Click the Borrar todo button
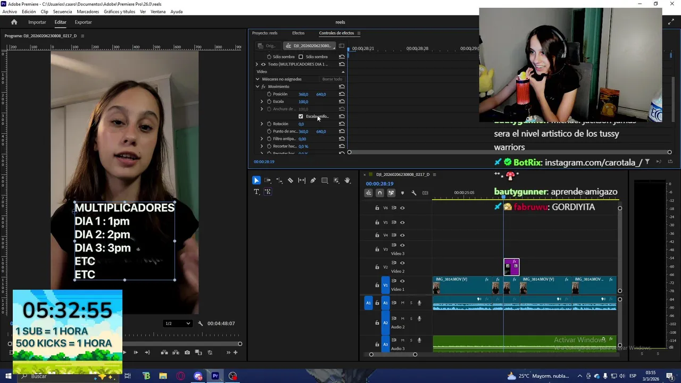This screenshot has width=681, height=383. tap(332, 79)
